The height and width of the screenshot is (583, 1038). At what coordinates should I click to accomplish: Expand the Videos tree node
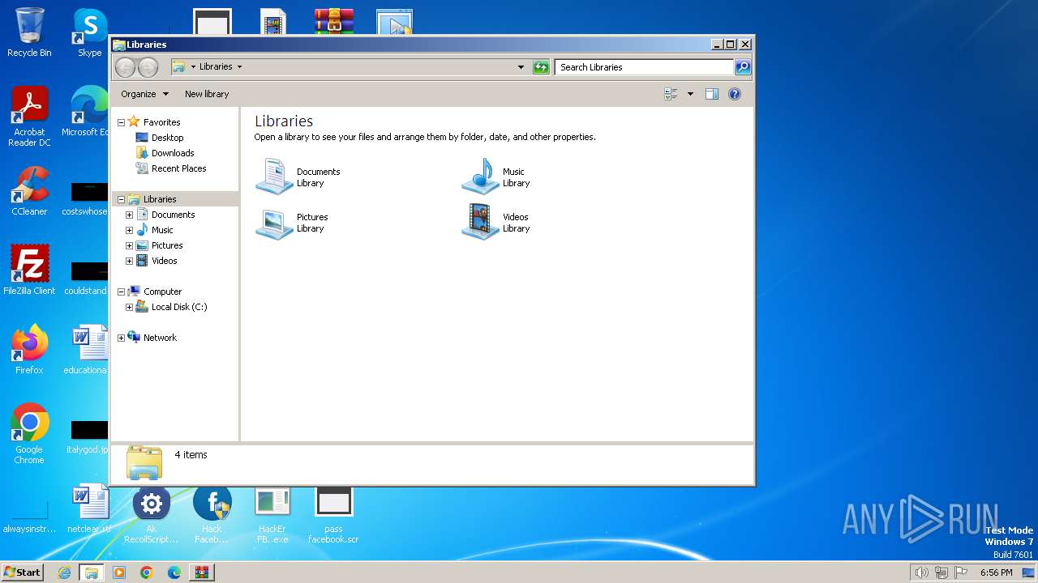coord(129,261)
